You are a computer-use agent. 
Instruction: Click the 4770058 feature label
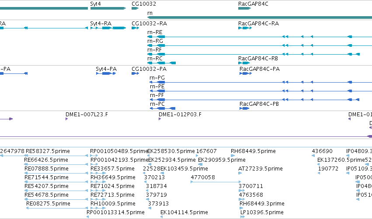(x=203, y=177)
